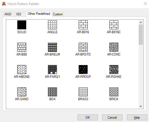This screenshot has width=149, height=122.
Task: Click the scrollbar down arrow
Action: coord(141,106)
